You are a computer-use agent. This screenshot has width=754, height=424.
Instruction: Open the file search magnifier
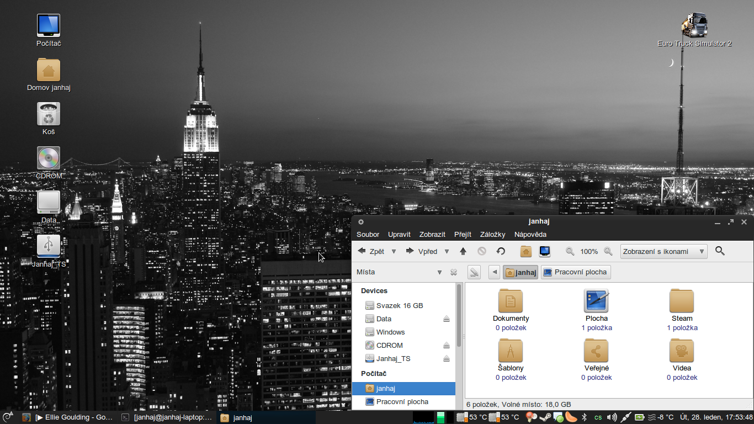[720, 251]
